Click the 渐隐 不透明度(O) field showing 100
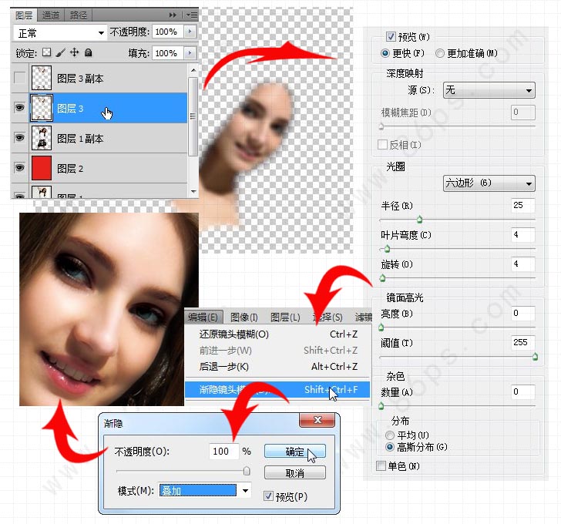This screenshot has height=524, width=561. (x=224, y=452)
